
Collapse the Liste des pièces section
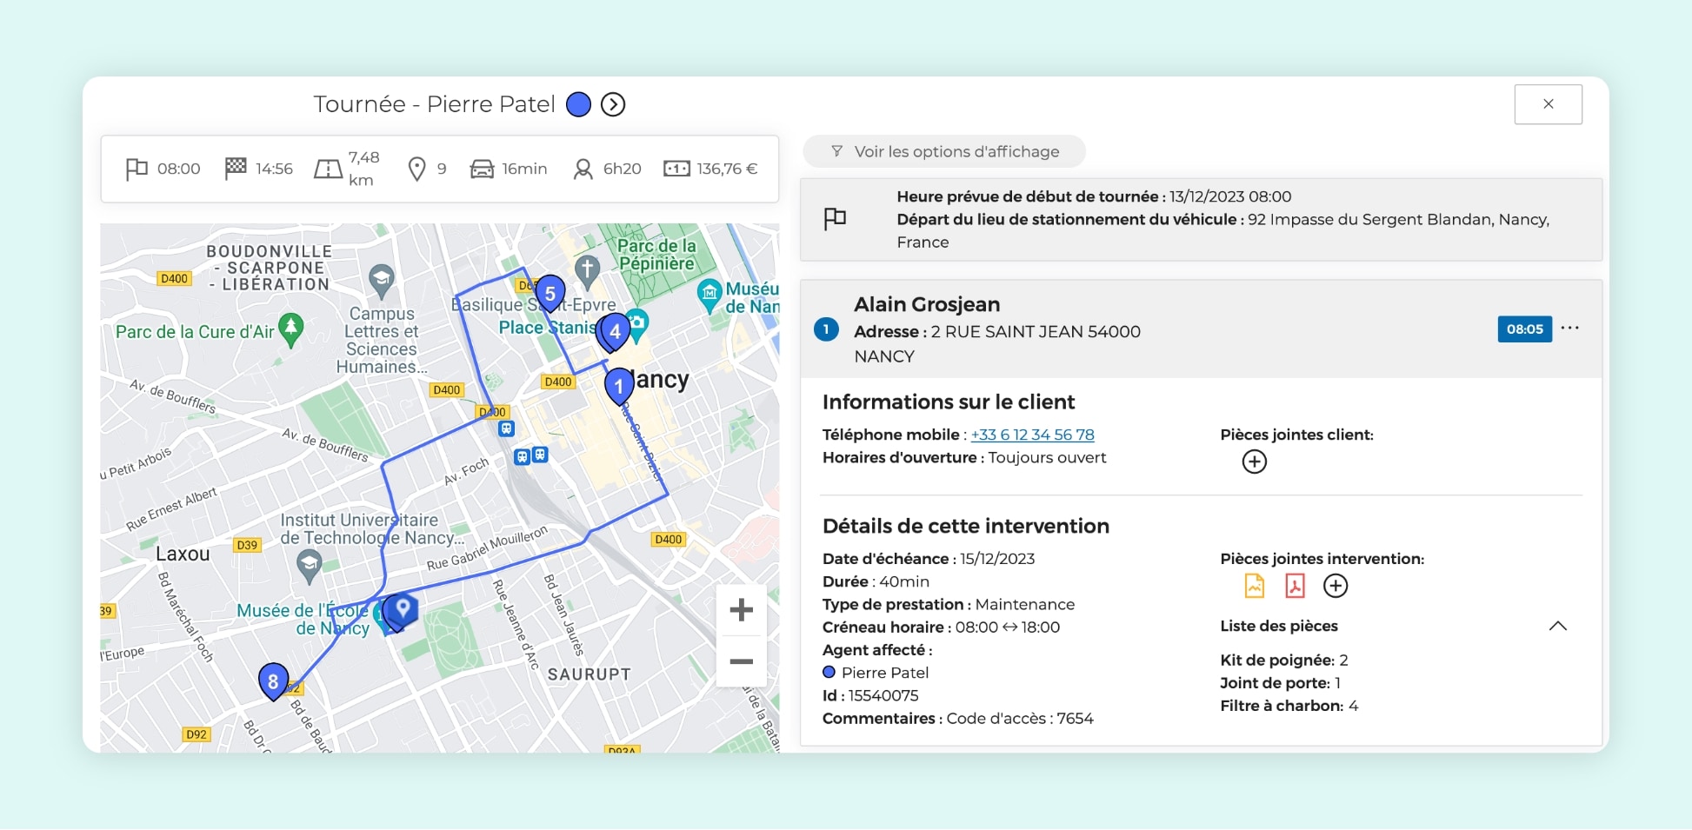pos(1559,626)
